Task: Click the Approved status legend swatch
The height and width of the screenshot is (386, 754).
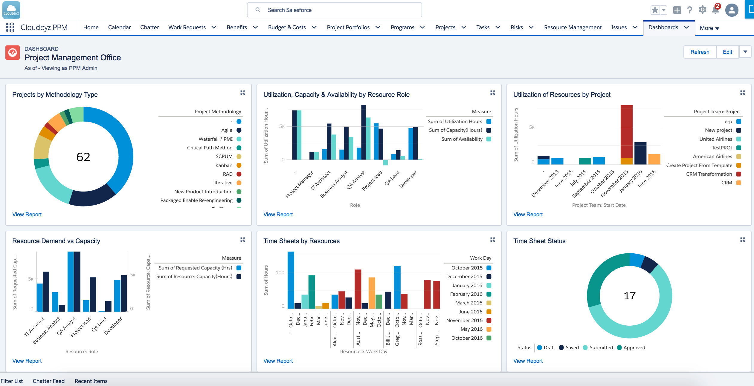Action: (619, 347)
